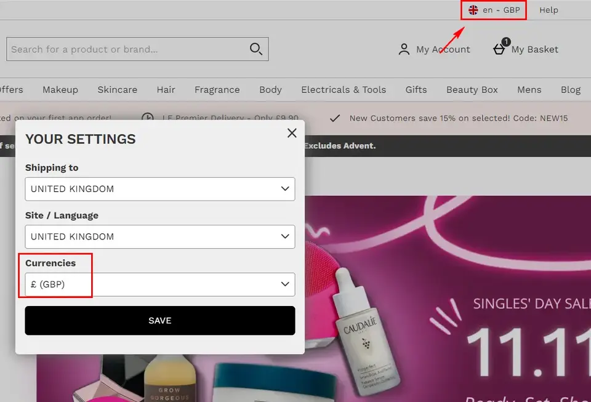Open the Fragrance menu
The width and height of the screenshot is (591, 402).
point(217,90)
